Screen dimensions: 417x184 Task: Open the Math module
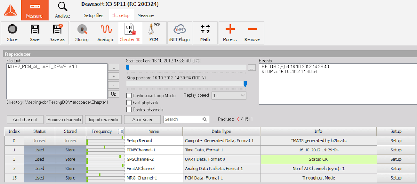pos(205,33)
